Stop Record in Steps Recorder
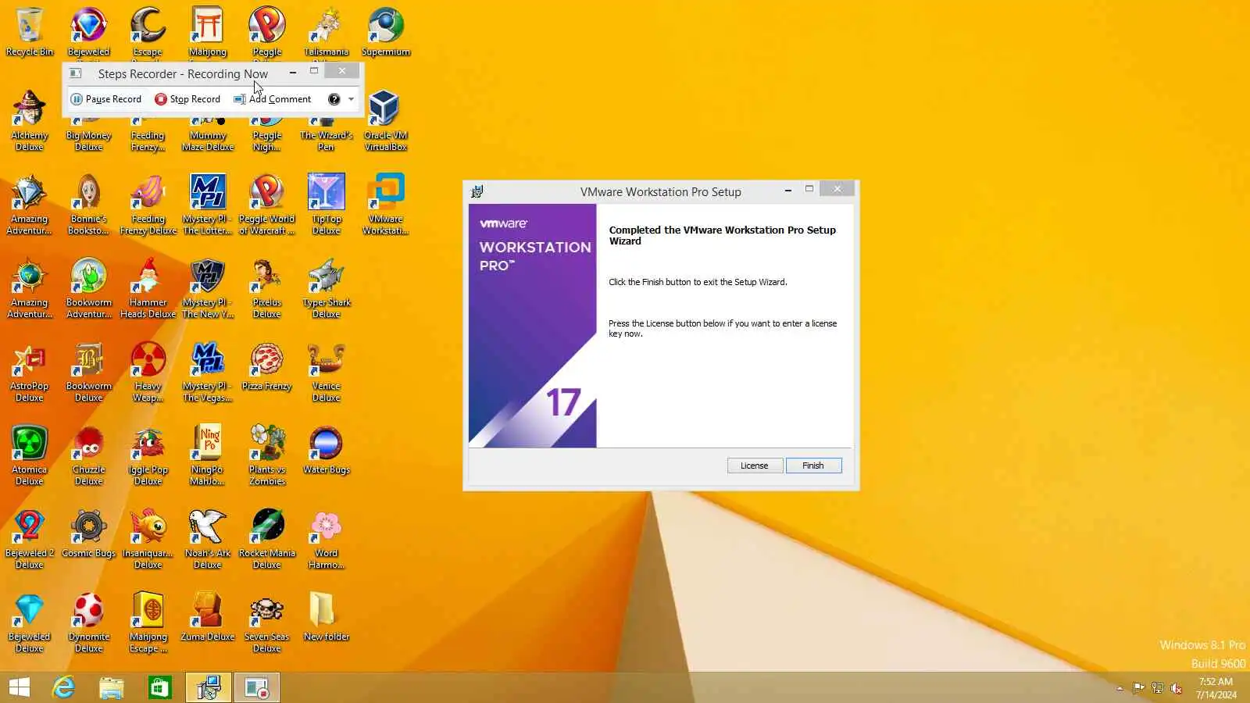 click(x=187, y=99)
